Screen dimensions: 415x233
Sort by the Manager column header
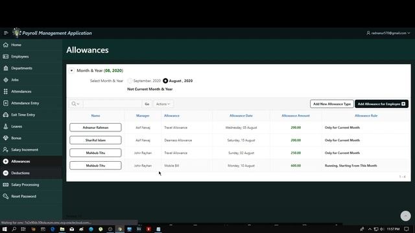(143, 116)
